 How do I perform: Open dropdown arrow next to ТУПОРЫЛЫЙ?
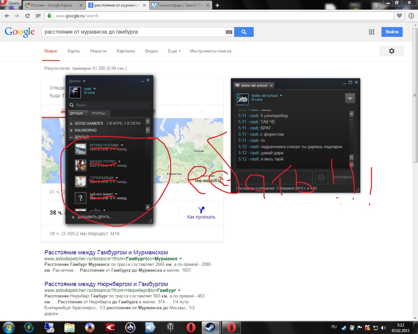point(117,178)
